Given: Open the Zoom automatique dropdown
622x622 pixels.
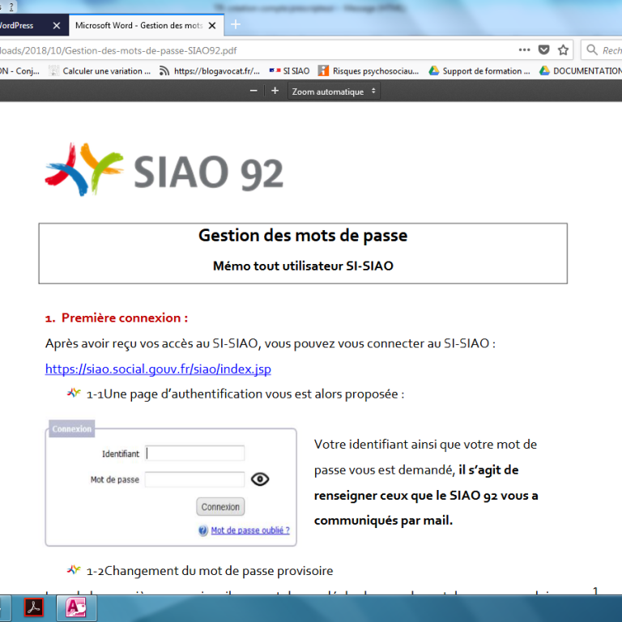Looking at the screenshot, I should coord(334,92).
